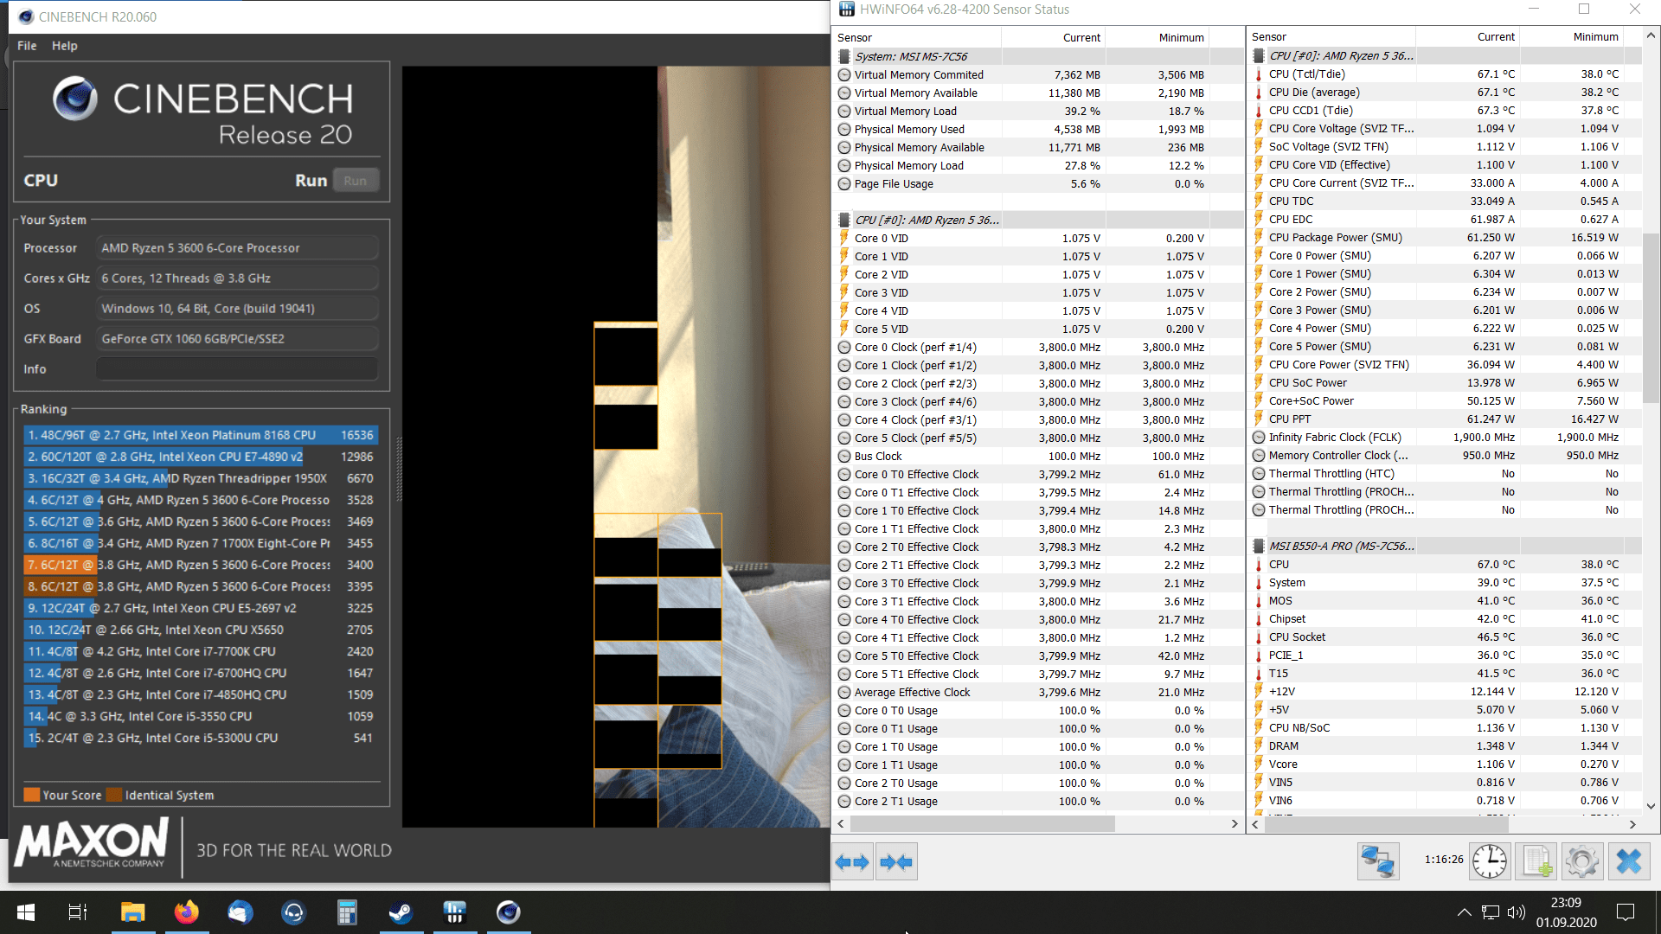Click the scroll-down arrow of right sensor panel

tap(1651, 806)
